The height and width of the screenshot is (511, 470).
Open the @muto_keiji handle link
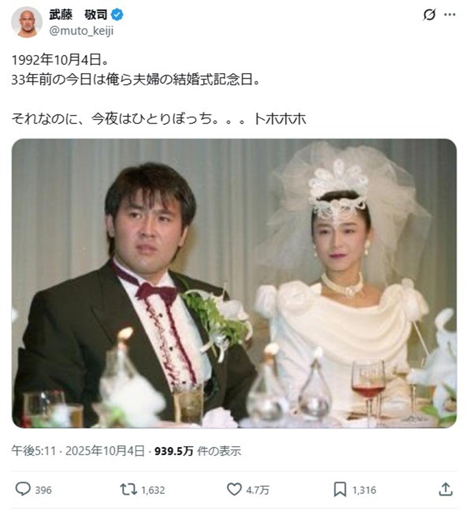click(81, 31)
